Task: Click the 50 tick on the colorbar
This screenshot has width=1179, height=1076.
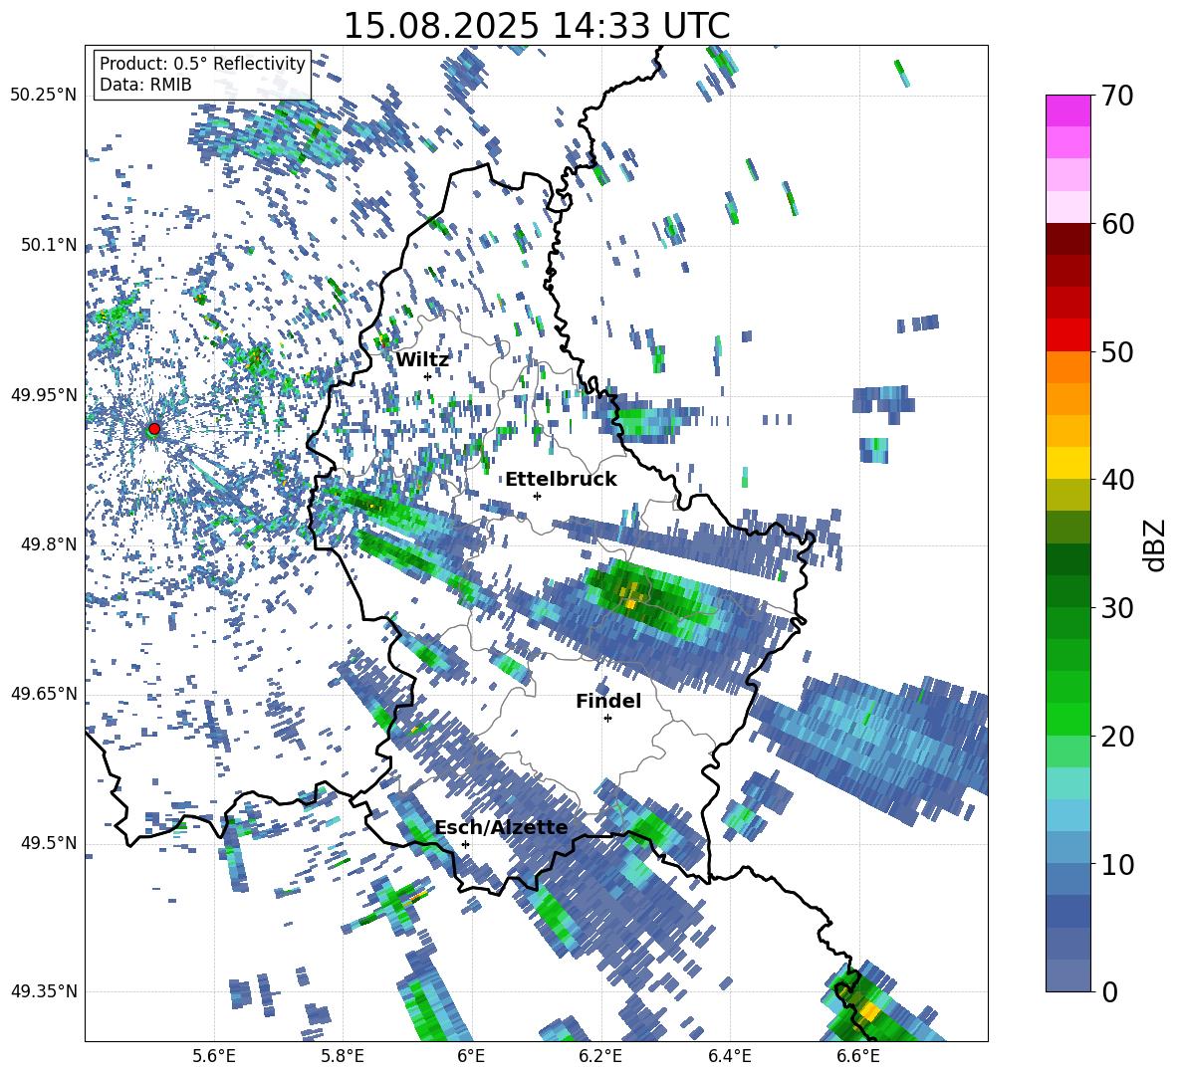Action: [1117, 351]
